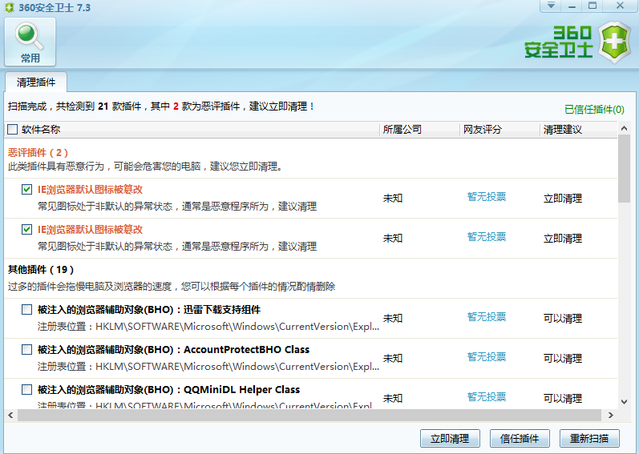Click the vertical scrollbar thumb
This screenshot has height=454, width=639.
pos(624,169)
